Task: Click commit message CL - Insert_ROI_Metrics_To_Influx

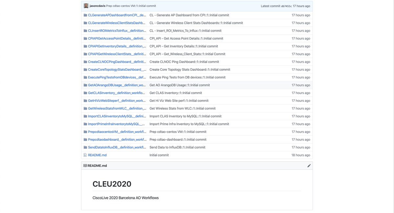Action: pyautogui.click(x=186, y=31)
